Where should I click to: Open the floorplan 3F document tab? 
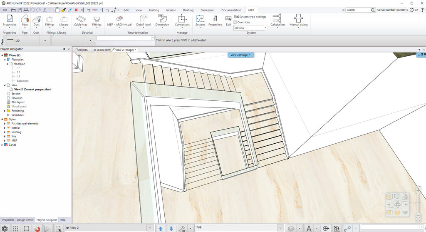(94, 50)
